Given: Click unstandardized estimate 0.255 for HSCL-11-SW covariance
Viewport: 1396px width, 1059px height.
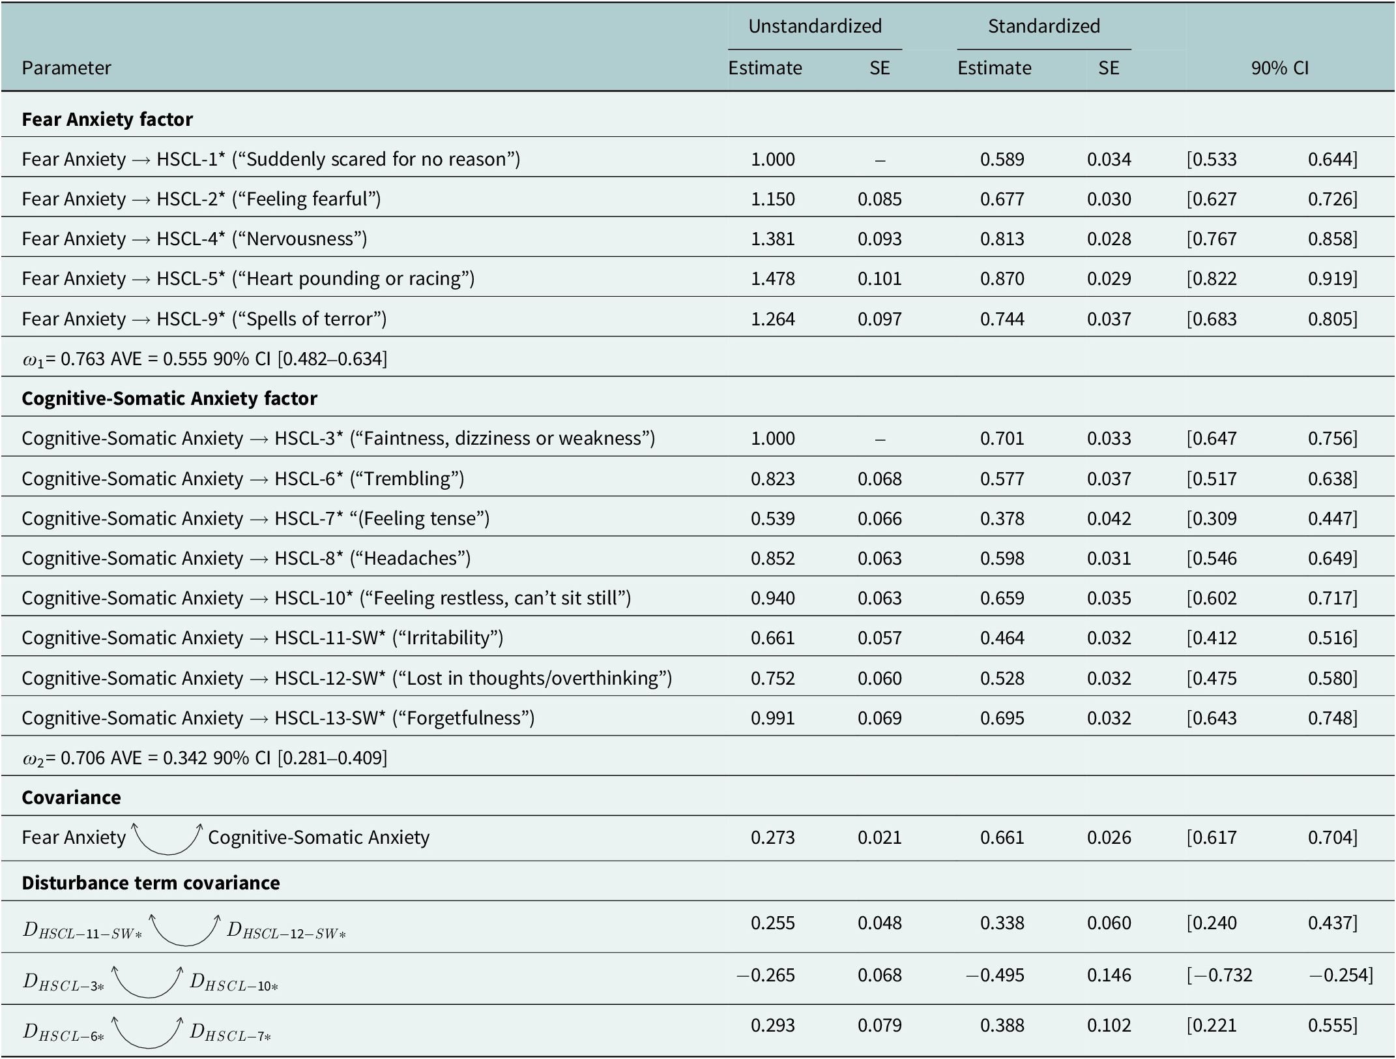Looking at the screenshot, I should tap(773, 923).
